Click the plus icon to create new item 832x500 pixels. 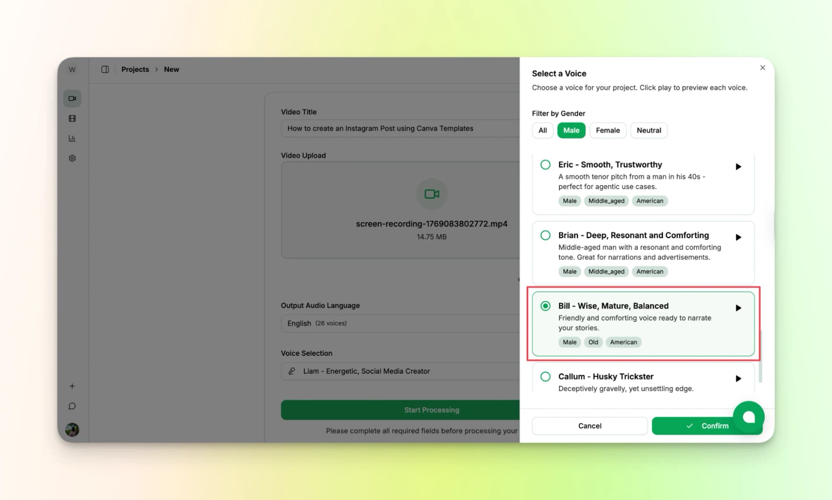point(72,386)
